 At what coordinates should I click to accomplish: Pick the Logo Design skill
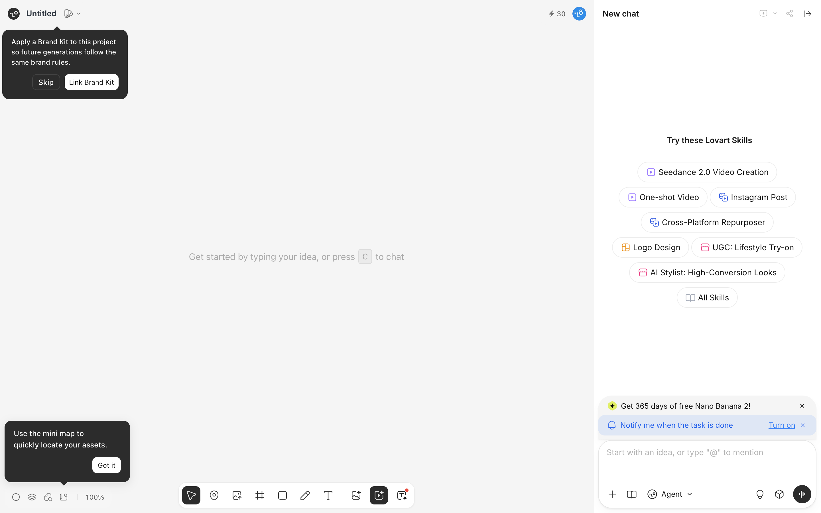[650, 247]
